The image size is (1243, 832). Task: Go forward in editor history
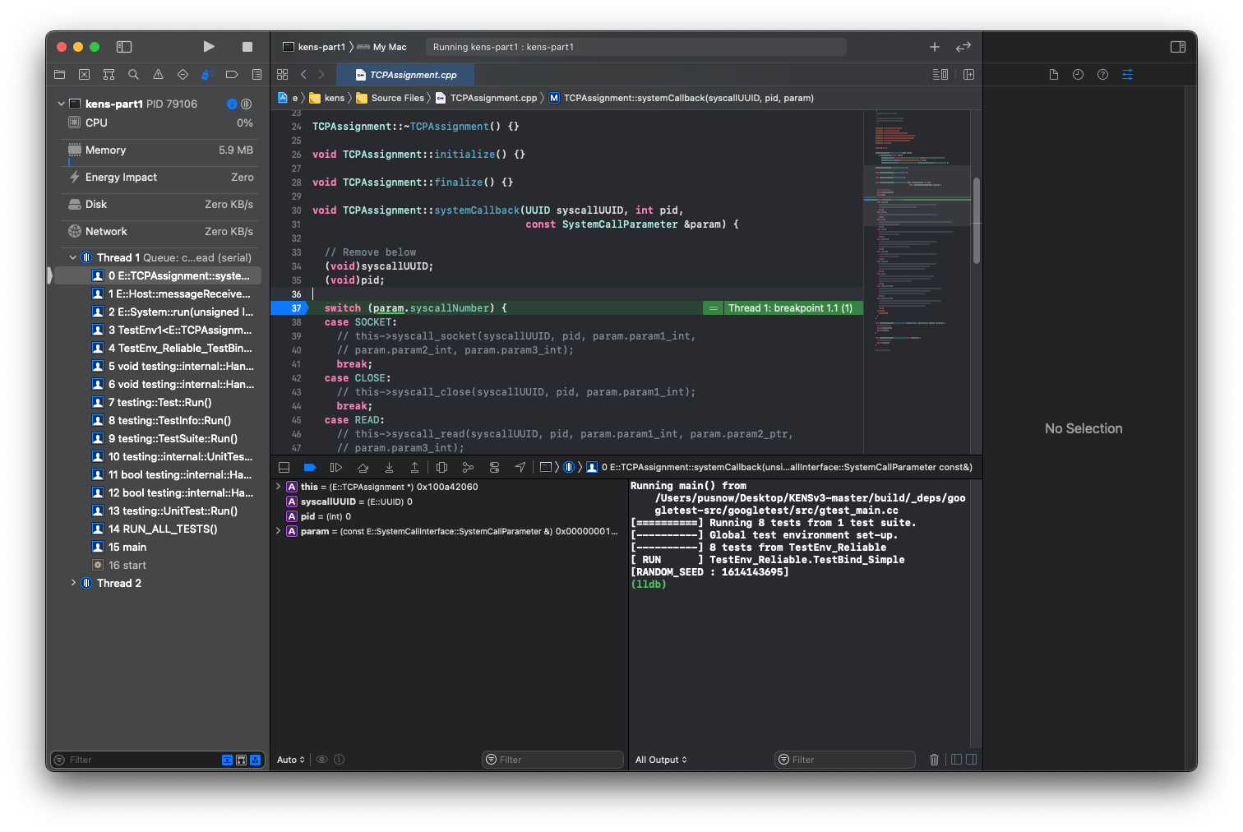coord(321,74)
